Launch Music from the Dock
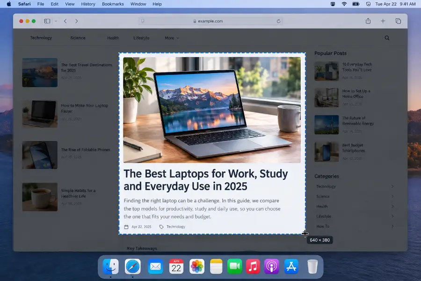421x281 pixels. click(253, 266)
